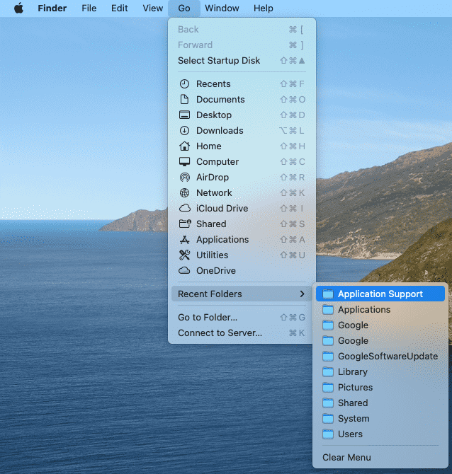Viewport: 452px width, 474px height.
Task: Click the Downloads arrow icon
Action: pos(184,131)
